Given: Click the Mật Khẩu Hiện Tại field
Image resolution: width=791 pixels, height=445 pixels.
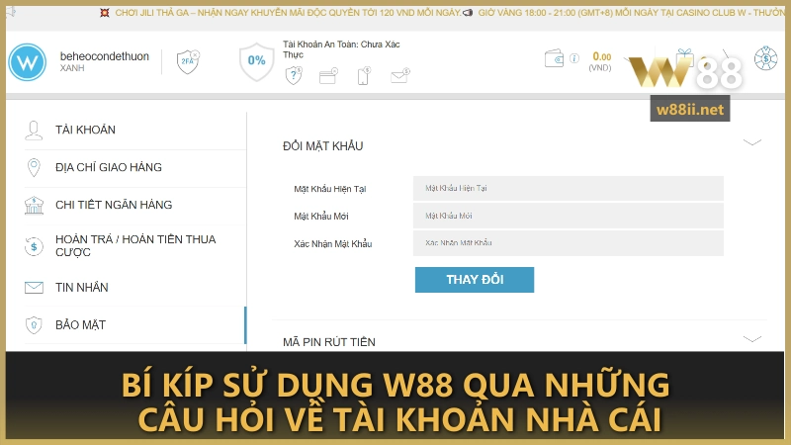Looking at the screenshot, I should (568, 188).
